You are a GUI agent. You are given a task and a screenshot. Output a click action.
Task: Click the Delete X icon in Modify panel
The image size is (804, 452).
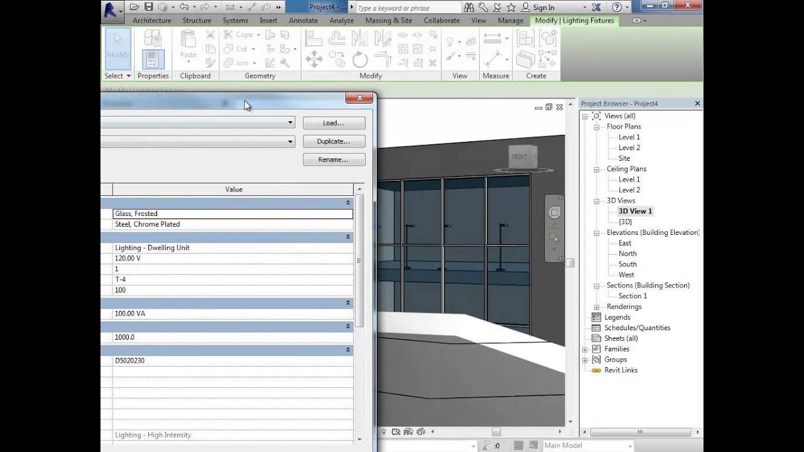point(432,63)
